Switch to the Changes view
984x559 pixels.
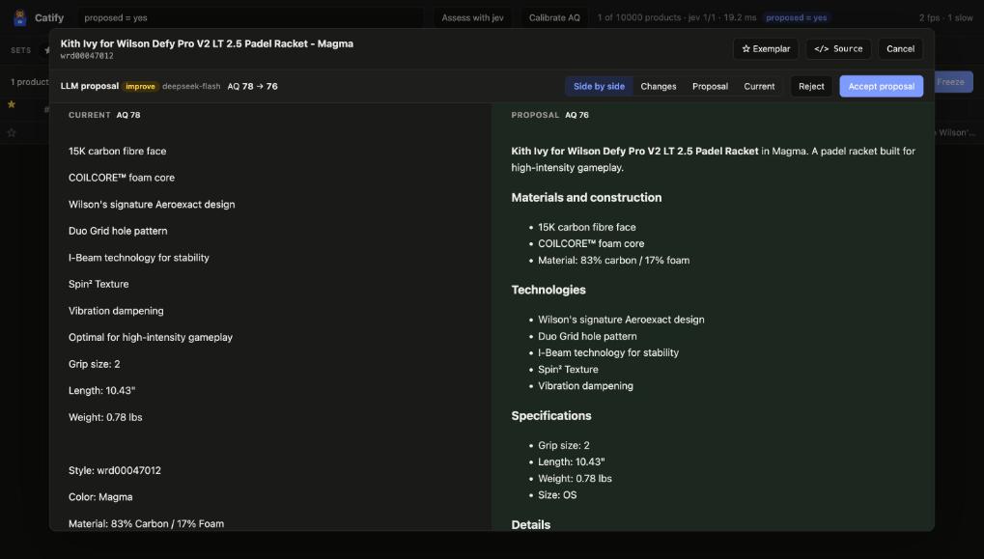(659, 87)
